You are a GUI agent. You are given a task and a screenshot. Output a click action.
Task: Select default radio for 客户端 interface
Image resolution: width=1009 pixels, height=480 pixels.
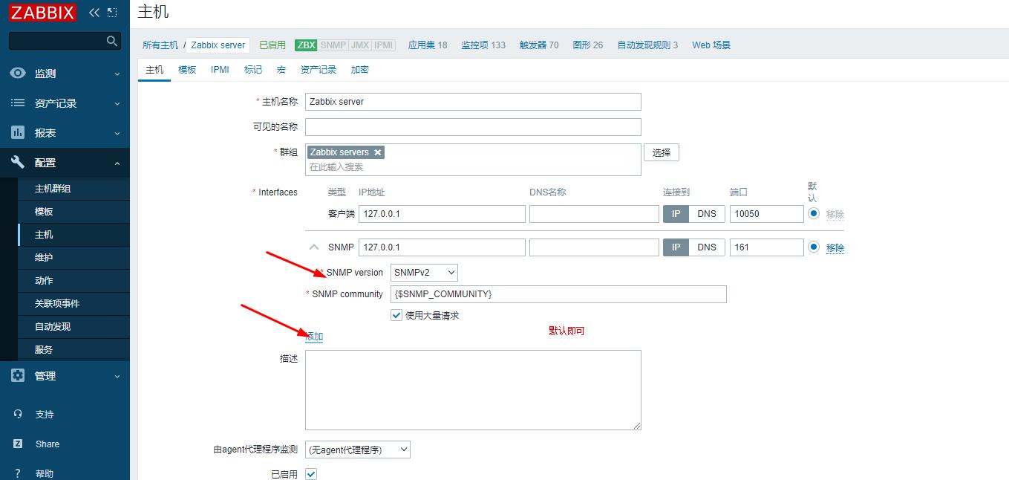coord(814,213)
